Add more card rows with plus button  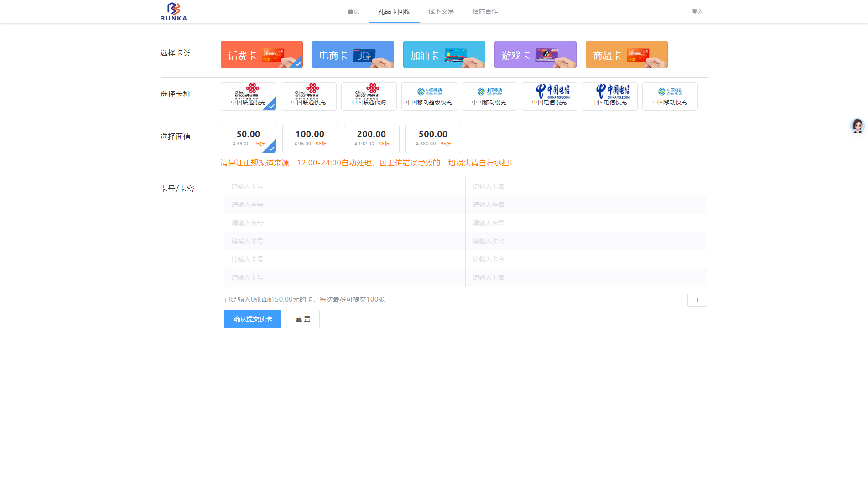click(697, 300)
